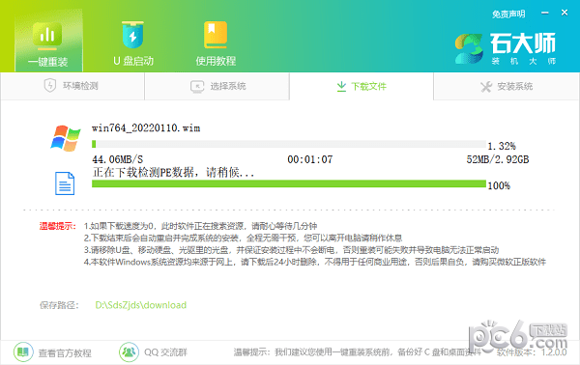
Task: Open the QQ交流群 people icon
Action: (x=129, y=352)
